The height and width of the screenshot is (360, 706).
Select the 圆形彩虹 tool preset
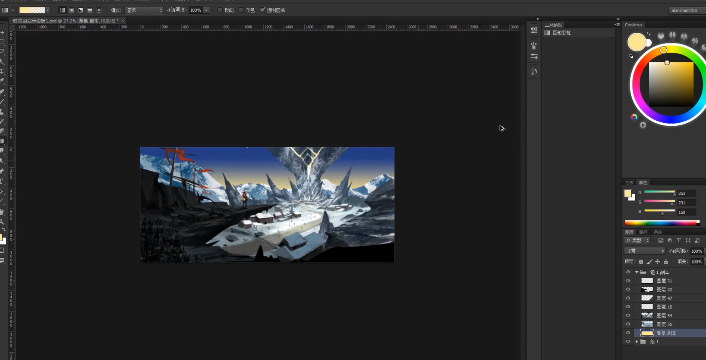coord(579,33)
